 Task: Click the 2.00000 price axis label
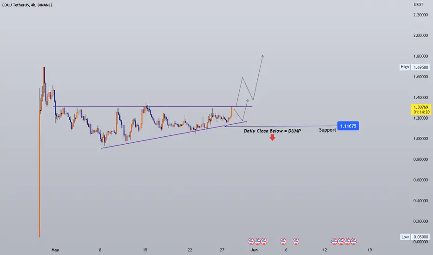point(420,35)
